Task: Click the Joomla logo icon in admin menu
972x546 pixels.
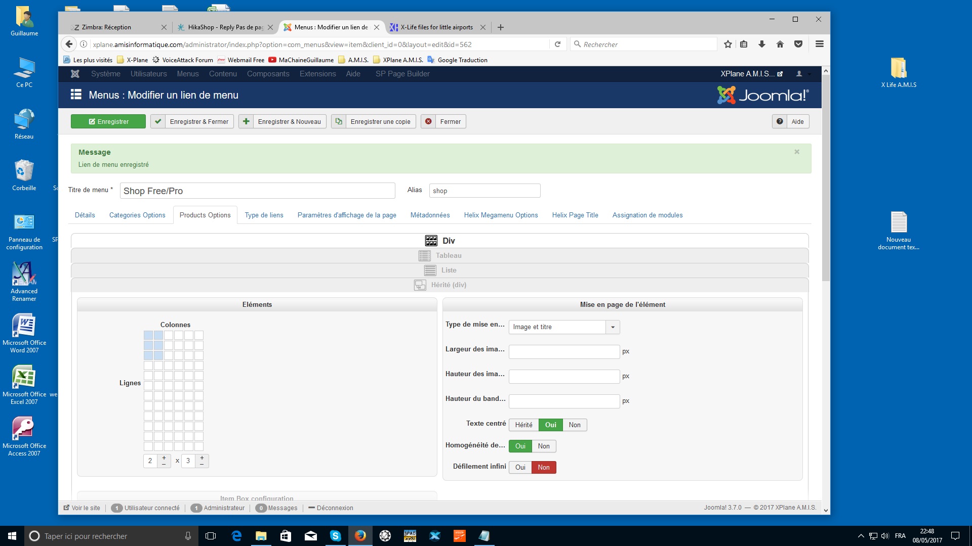Action: (75, 74)
